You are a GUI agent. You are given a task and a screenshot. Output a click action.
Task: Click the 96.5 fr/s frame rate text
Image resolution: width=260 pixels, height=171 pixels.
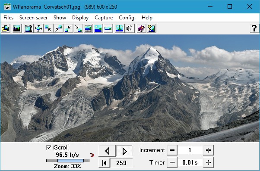(67, 155)
